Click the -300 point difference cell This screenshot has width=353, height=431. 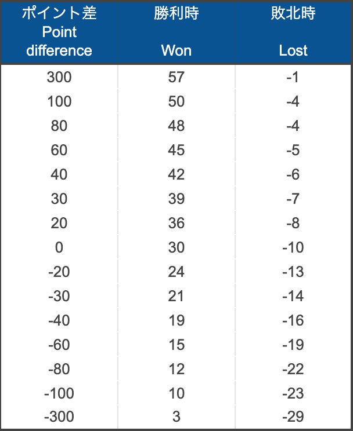point(59,418)
